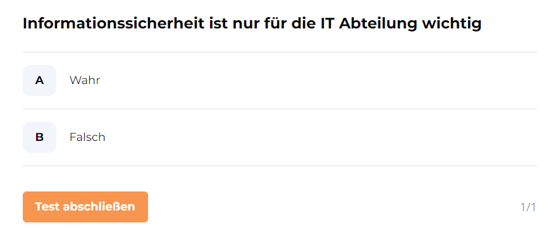Tap the light-blue square containing A

click(x=39, y=80)
